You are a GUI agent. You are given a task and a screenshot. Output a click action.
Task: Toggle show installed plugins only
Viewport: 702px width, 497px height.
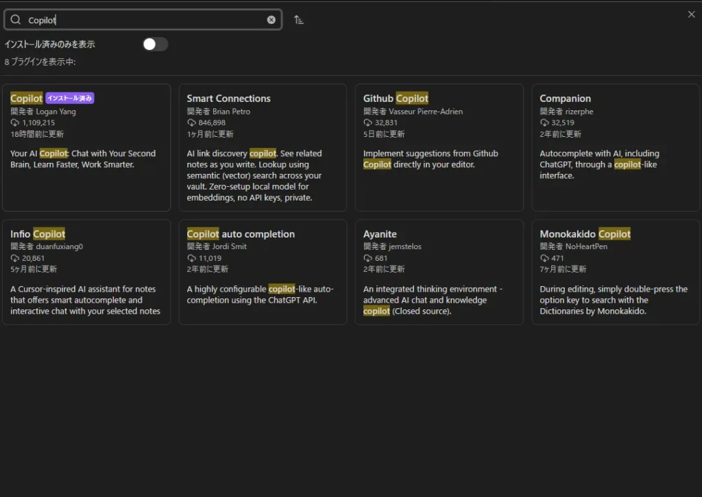(x=155, y=44)
